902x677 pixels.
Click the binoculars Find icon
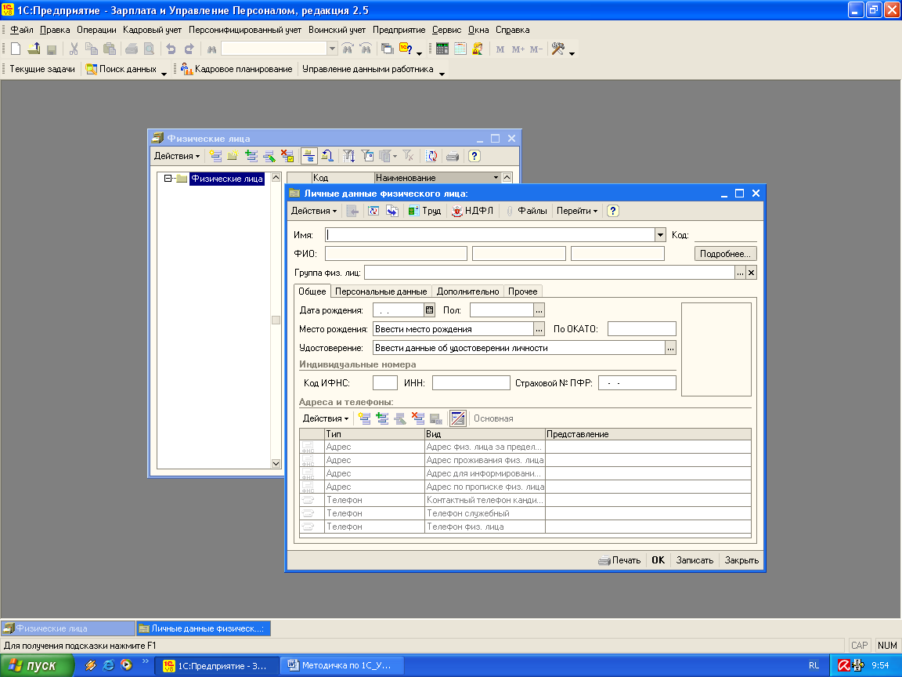pos(211,49)
